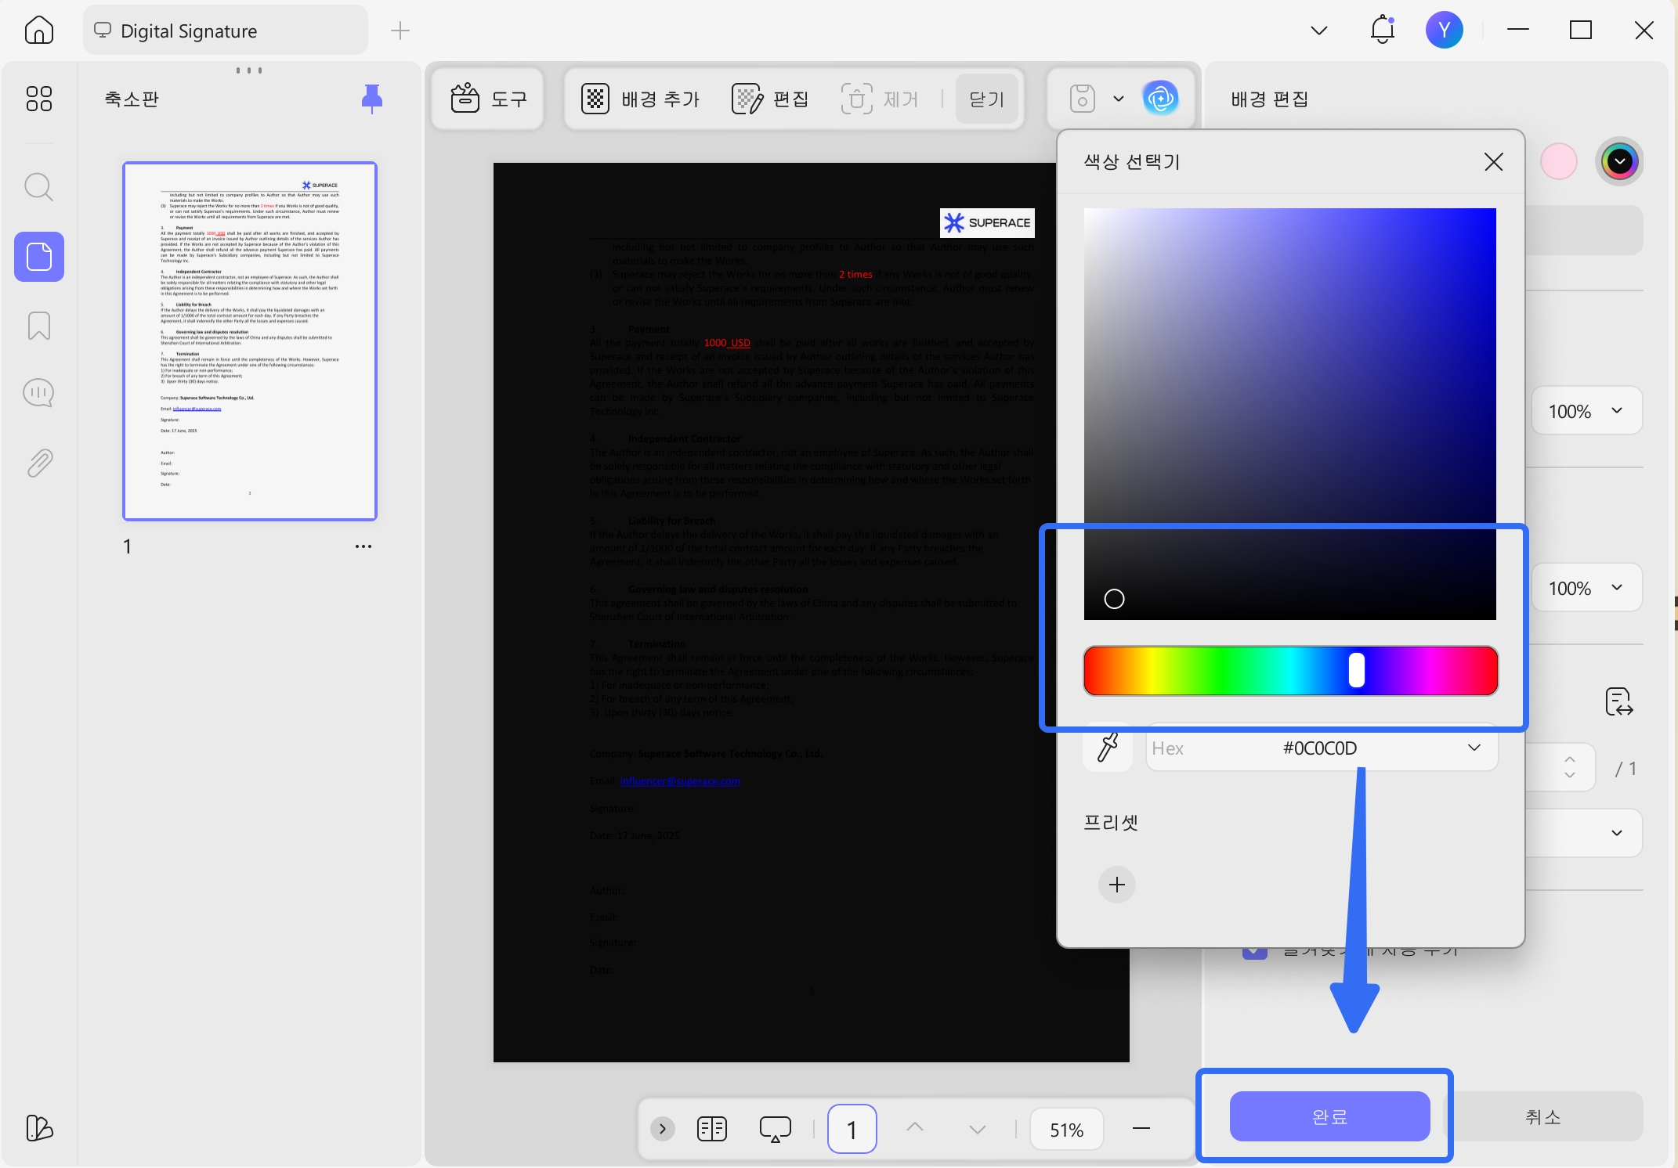Switch to the Digital Signature tab
This screenshot has height=1168, width=1678.
[x=226, y=31]
